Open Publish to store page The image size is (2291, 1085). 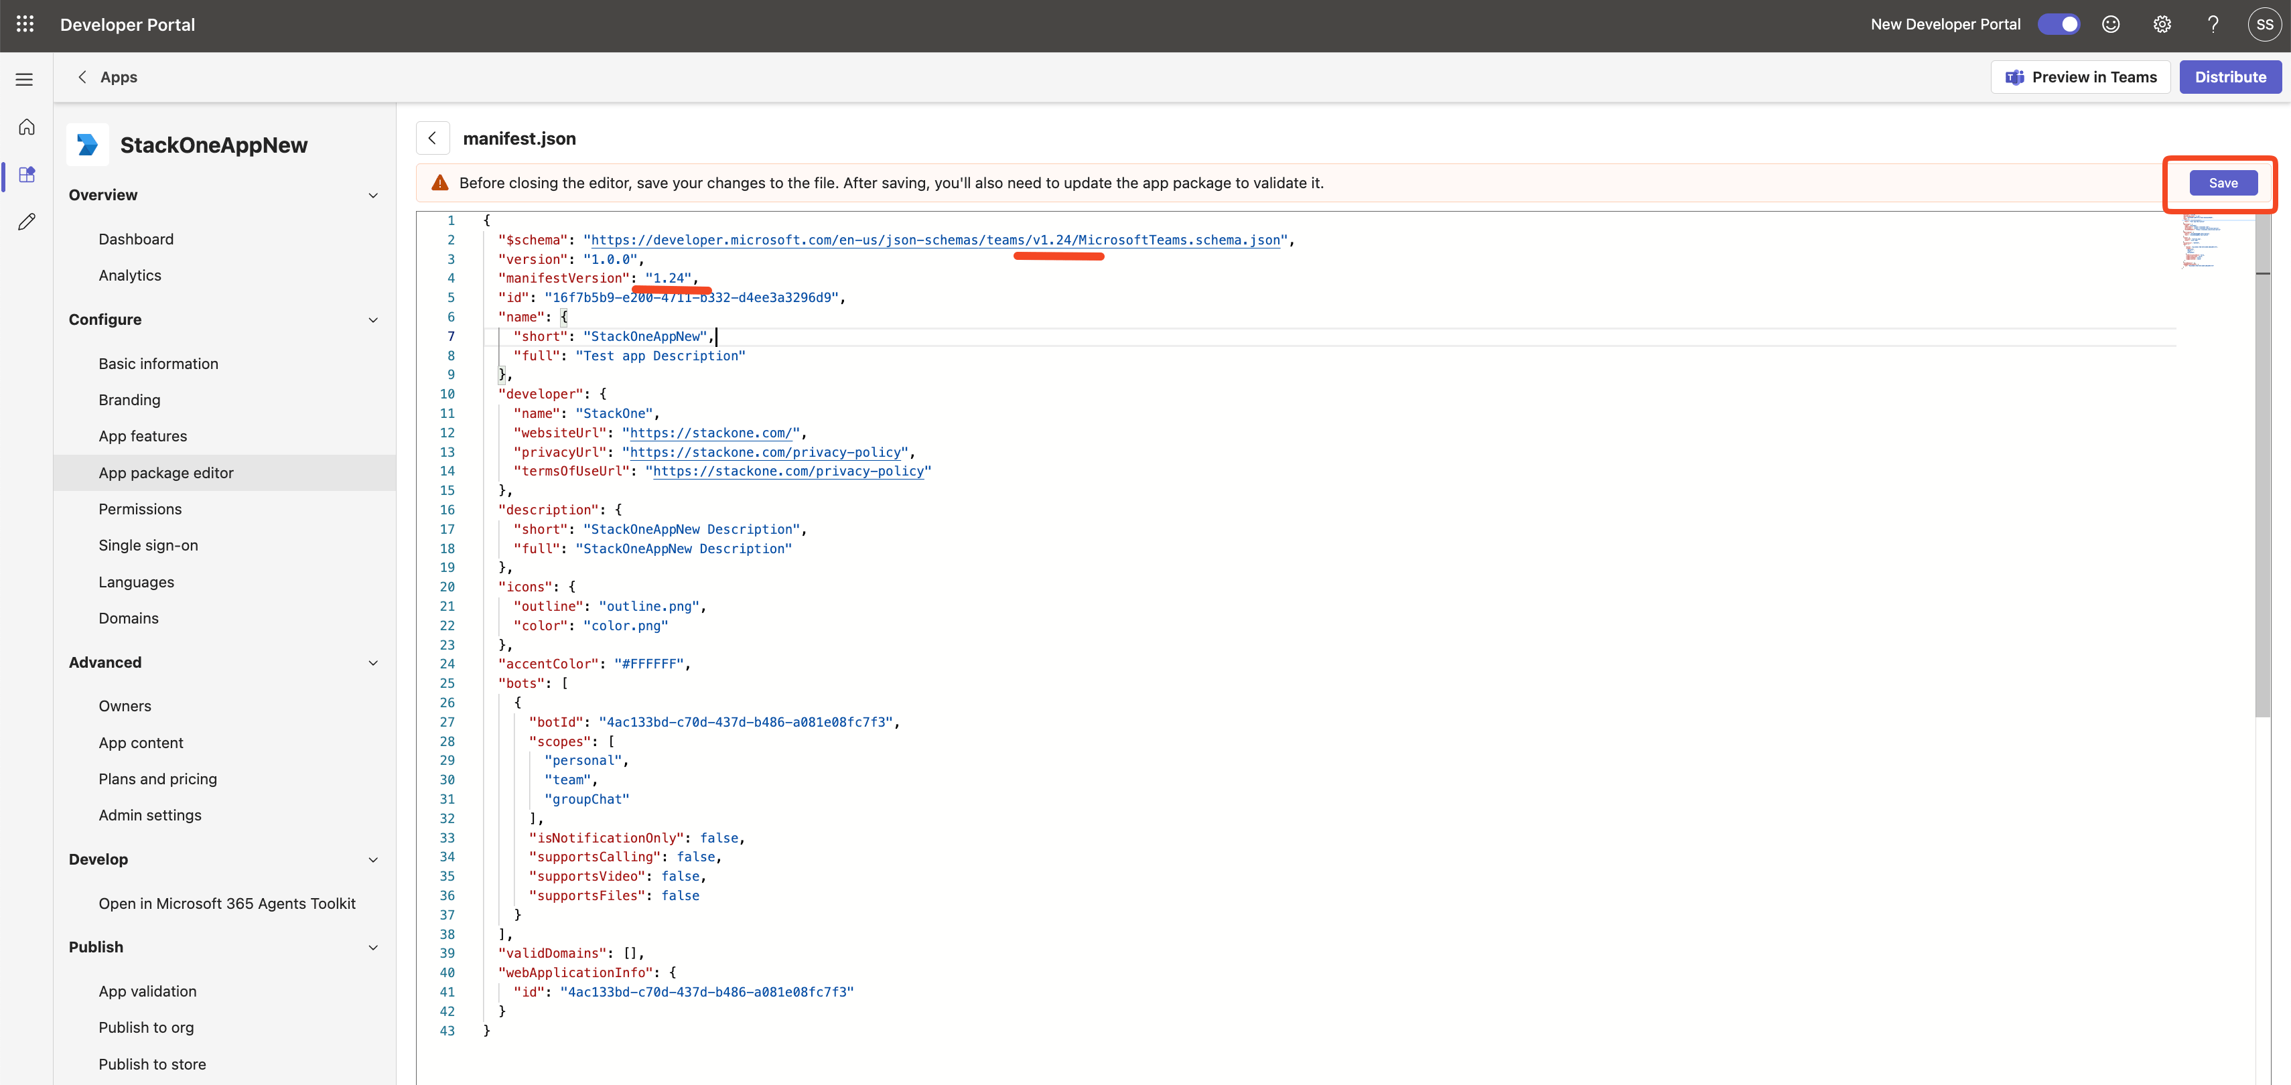pos(152,1064)
